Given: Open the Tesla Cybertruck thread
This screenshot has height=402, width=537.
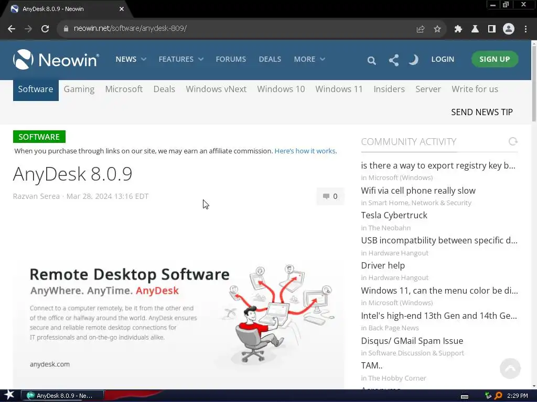Looking at the screenshot, I should point(394,215).
